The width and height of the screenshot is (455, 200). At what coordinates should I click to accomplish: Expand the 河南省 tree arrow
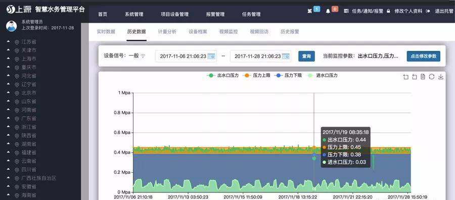(9, 110)
